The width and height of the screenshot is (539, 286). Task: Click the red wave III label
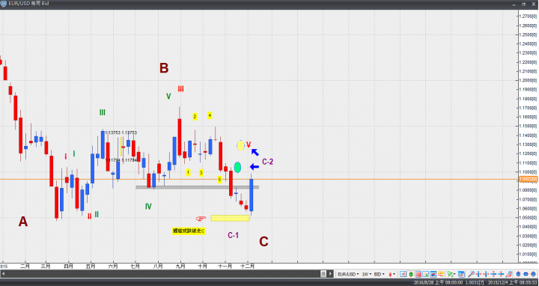[x=181, y=88]
